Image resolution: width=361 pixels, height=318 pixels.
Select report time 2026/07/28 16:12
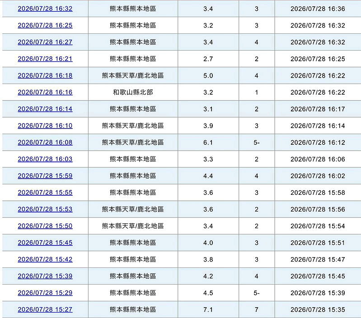318,143
